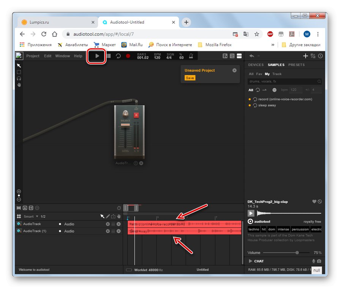Toggle loop mode in the transport bar
Image resolution: width=340 pixels, height=289 pixels.
tap(118, 56)
